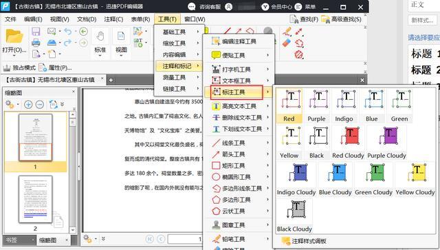Go to previous page navigation icon
The image size is (440, 250).
pos(161,239)
